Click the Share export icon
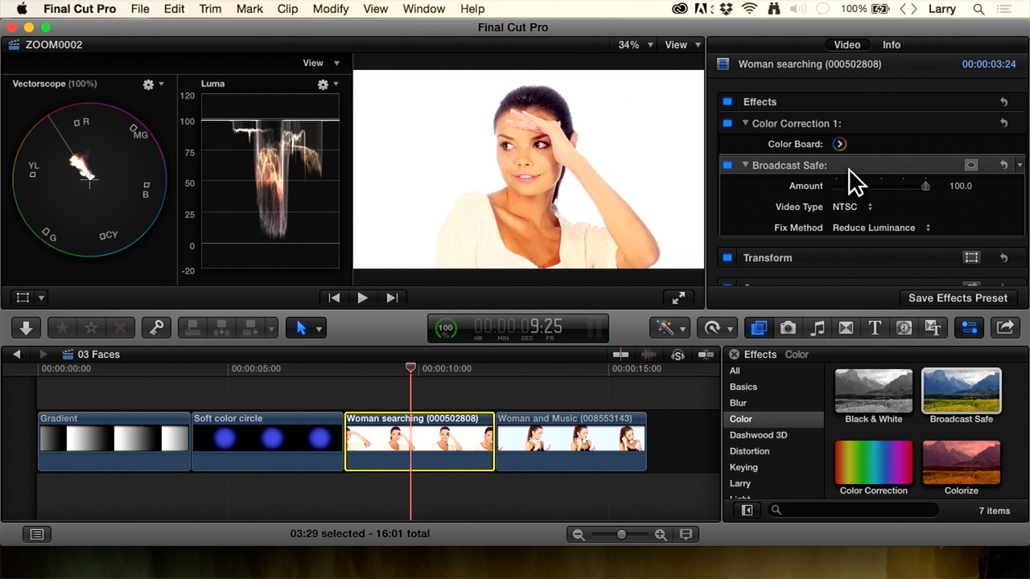This screenshot has width=1030, height=579. (1006, 328)
